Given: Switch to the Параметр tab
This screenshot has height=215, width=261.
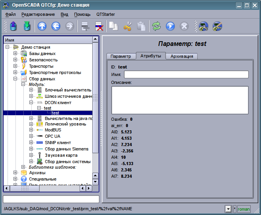Looking at the screenshot, I should (x=121, y=56).
